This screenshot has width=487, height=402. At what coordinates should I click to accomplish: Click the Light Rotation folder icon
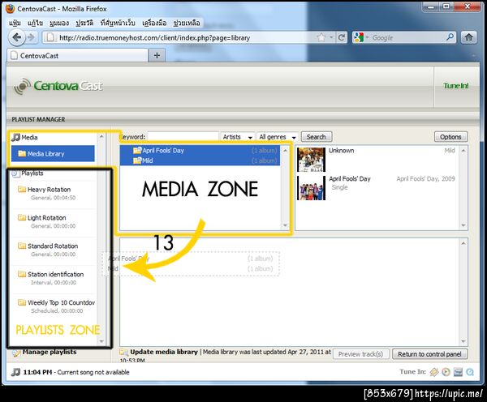click(x=22, y=217)
